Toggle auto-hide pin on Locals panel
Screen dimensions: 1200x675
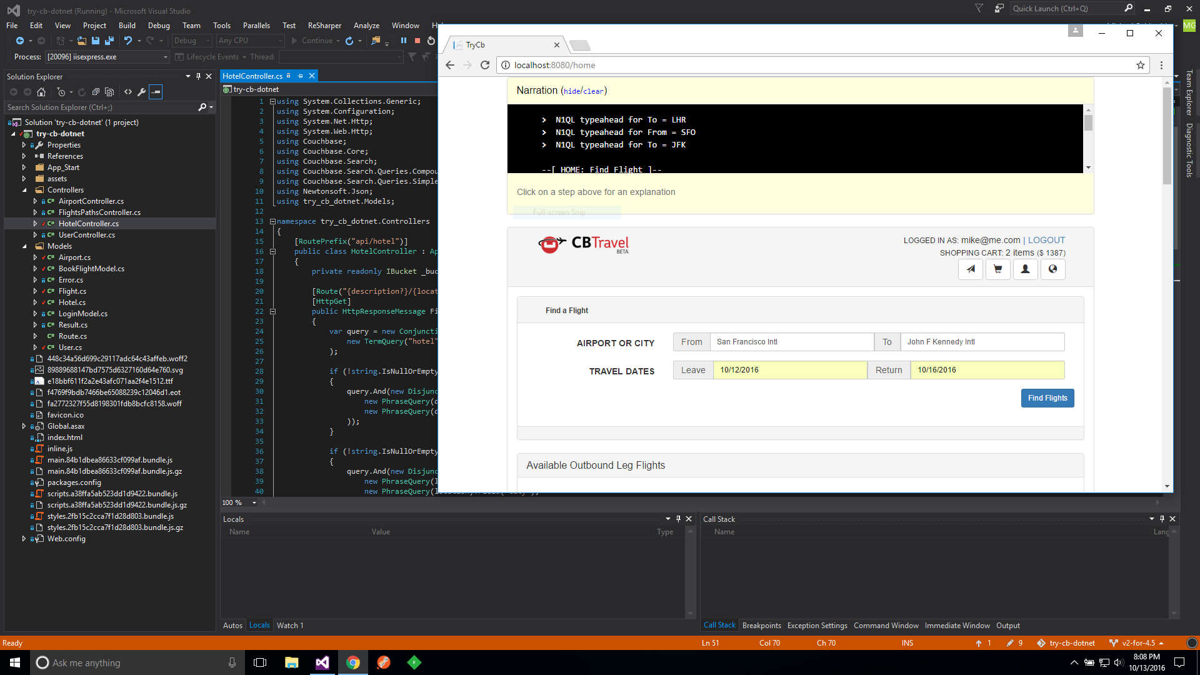679,519
